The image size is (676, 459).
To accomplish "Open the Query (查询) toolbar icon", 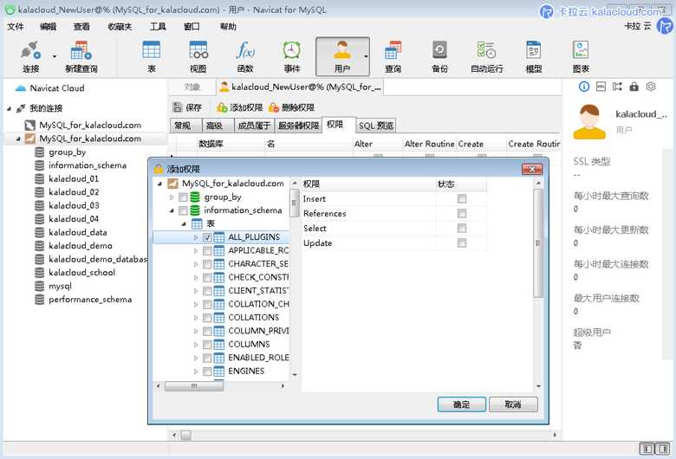I will coord(393,56).
